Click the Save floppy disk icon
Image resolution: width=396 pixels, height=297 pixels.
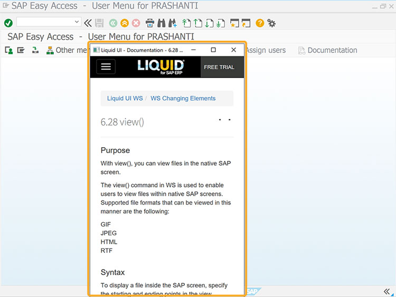coord(99,23)
